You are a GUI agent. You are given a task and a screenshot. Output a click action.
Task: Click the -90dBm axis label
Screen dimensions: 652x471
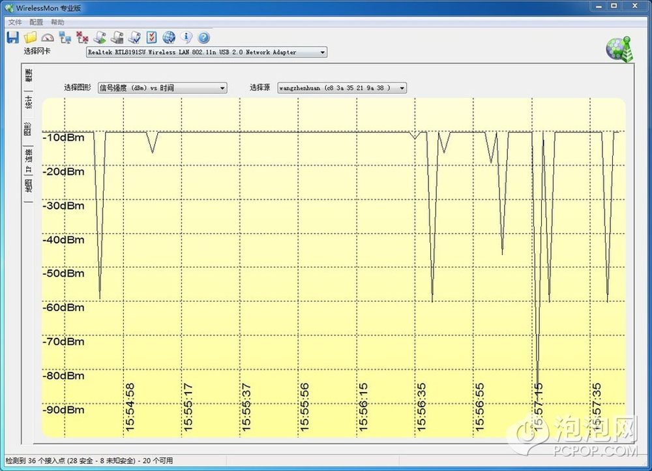pos(64,410)
